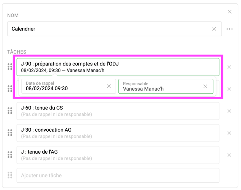Viewport: 241px width, 190px height.
Task: Grab the drag handle for J tenue de l'AG
Action: point(10,155)
